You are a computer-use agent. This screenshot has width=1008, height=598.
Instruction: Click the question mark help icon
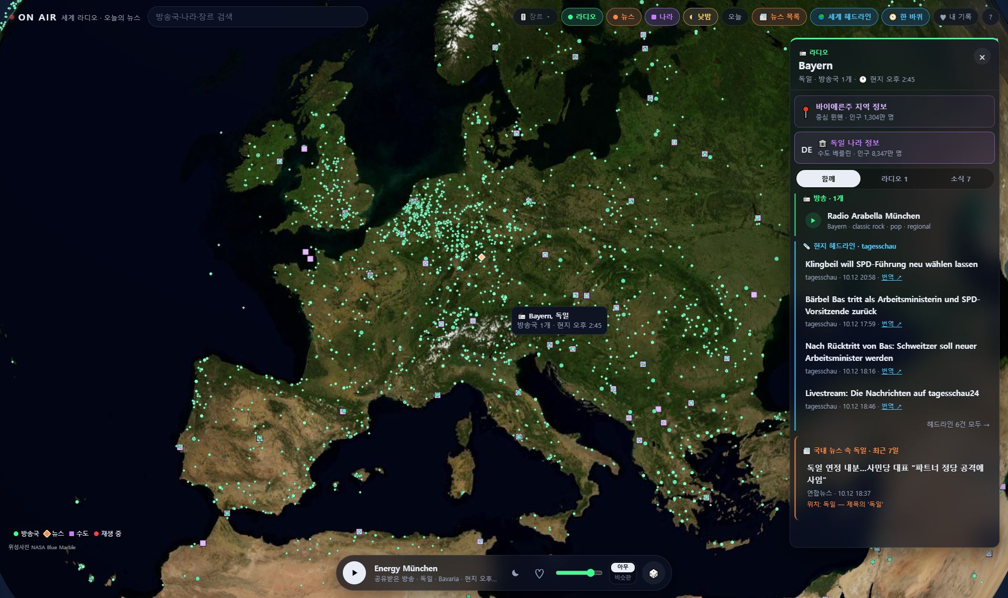pyautogui.click(x=991, y=17)
